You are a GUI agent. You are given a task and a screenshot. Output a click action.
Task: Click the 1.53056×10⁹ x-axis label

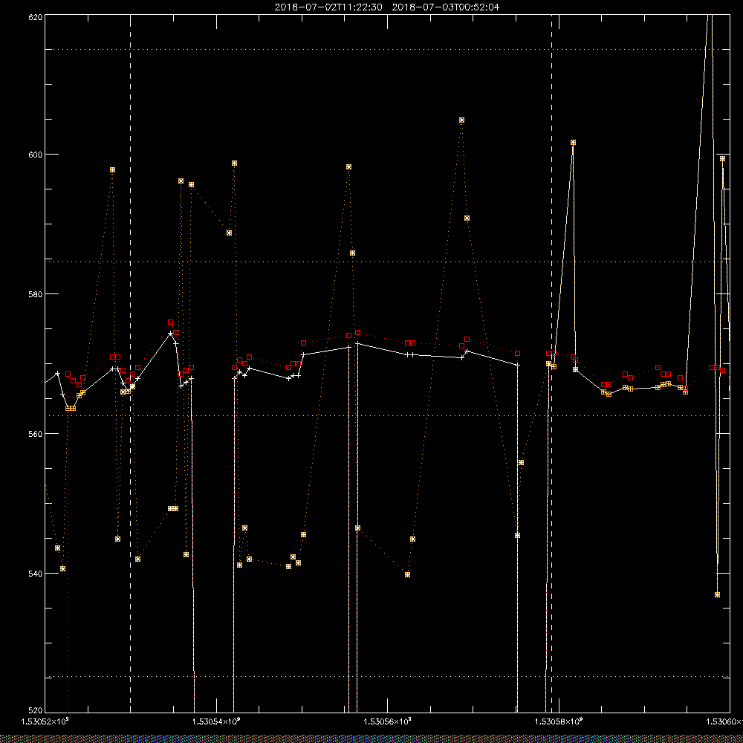(x=388, y=721)
